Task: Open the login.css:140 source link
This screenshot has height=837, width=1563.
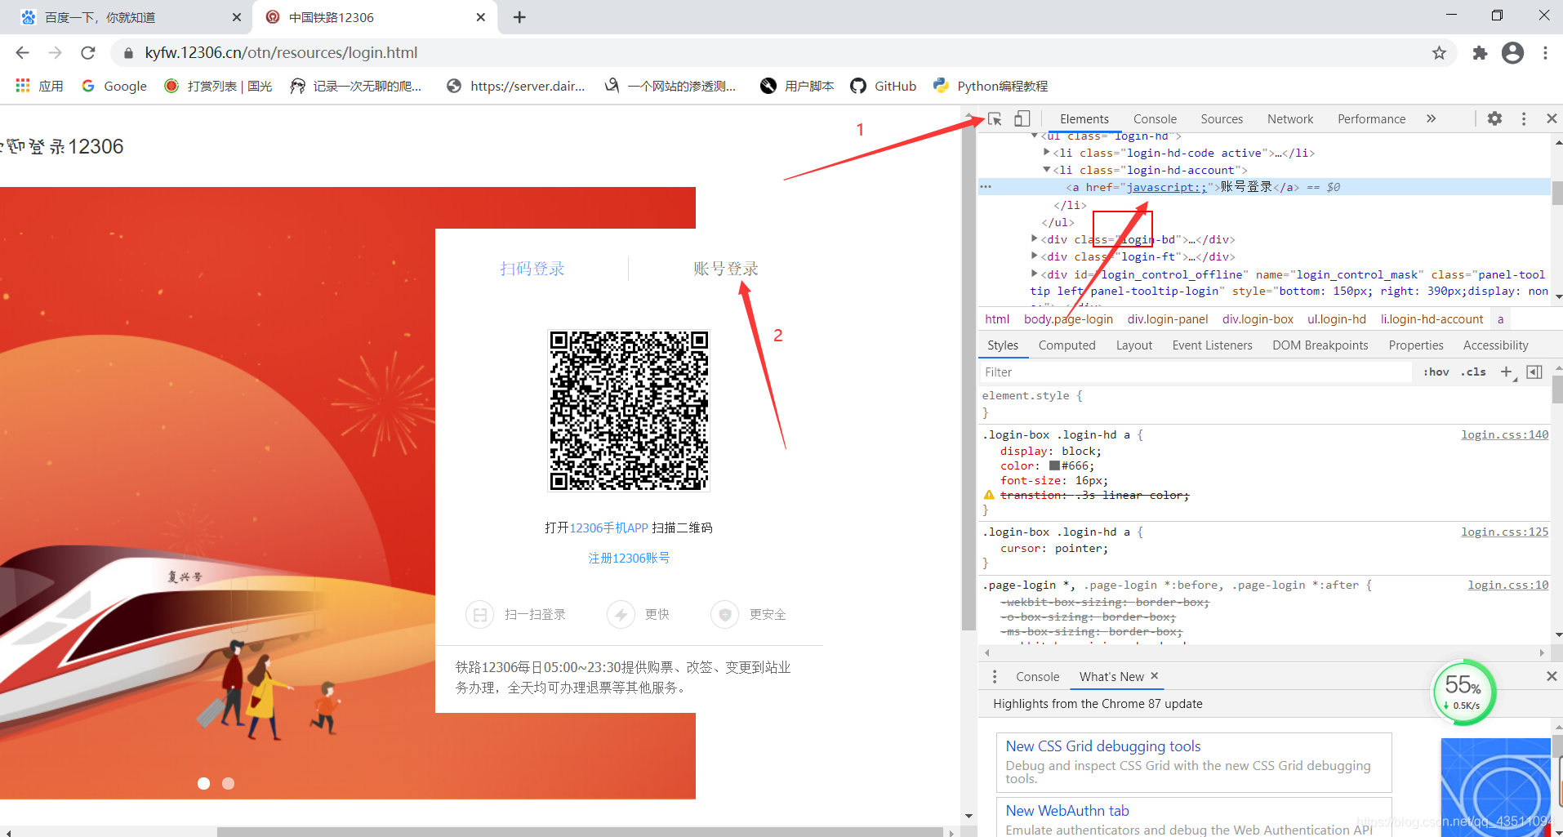Action: (x=1504, y=435)
